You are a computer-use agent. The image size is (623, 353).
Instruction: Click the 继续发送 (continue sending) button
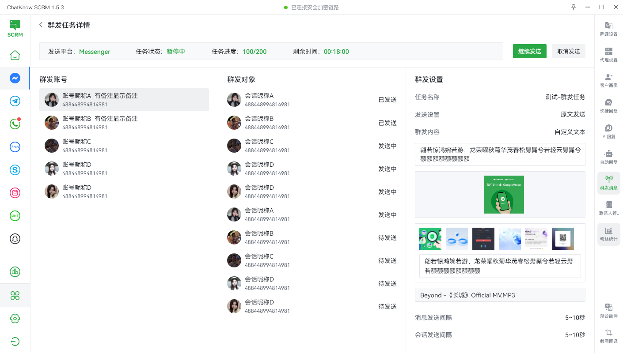point(529,51)
